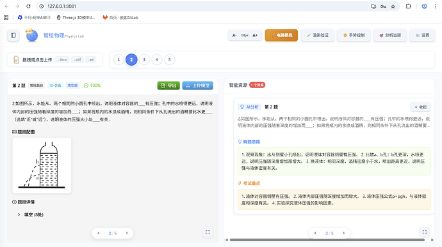Click the 3D 仿真 tag
442x247 pixels.
55,86
